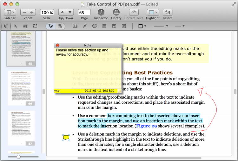Toggle the second markup mode button
Image resolution: width=238 pixels, height=161 pixels.
coord(60,26)
